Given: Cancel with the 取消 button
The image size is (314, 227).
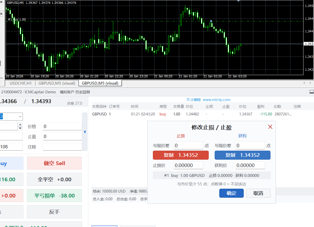Looking at the screenshot, I should coord(258,193).
